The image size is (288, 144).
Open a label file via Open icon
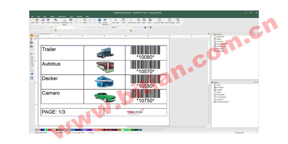click(37, 21)
